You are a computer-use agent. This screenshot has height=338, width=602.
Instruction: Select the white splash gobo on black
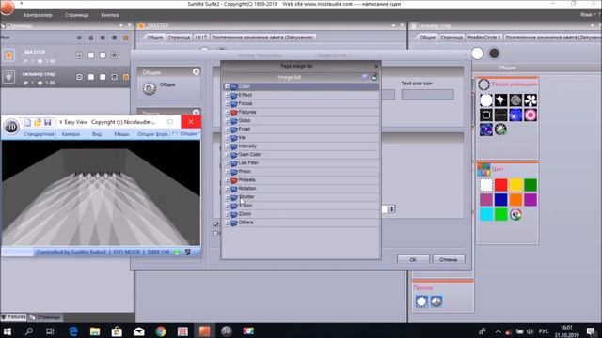(500, 100)
